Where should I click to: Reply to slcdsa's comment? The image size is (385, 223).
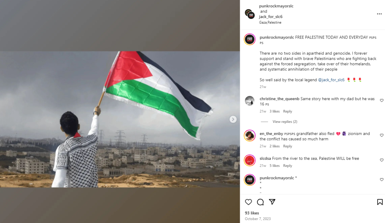coord(287,166)
